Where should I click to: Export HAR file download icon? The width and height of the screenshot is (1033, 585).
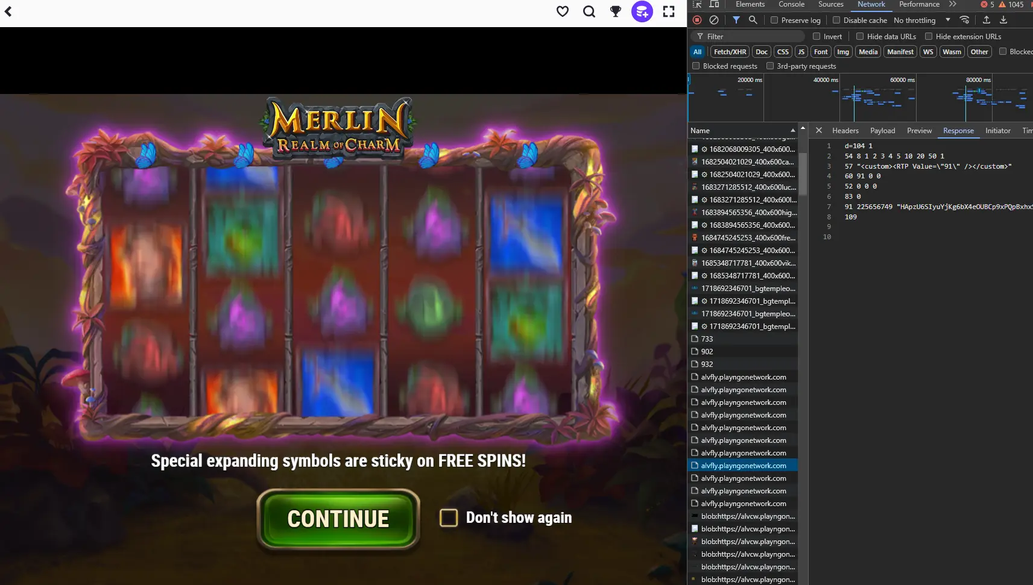(x=1003, y=20)
